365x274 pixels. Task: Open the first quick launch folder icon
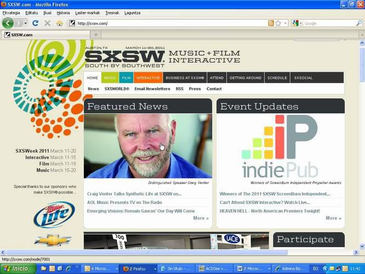coord(43,269)
